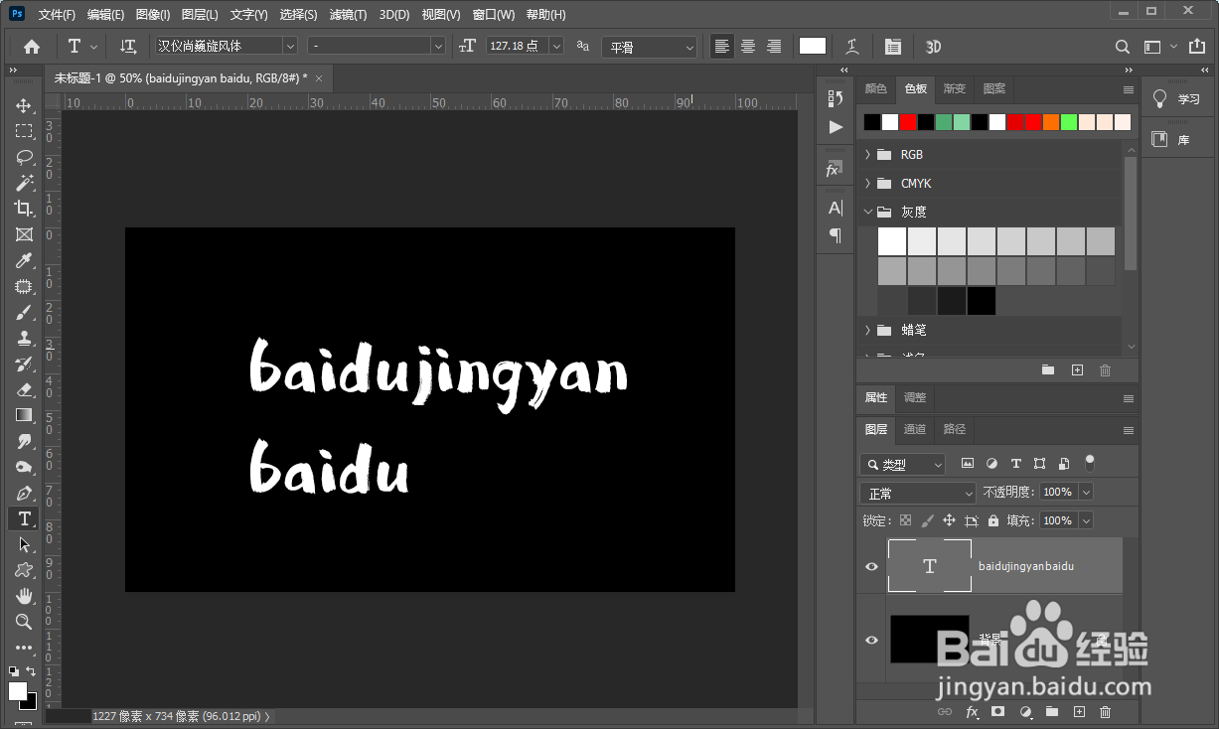Open the Edit Toolbar three-dots menu

[24, 648]
